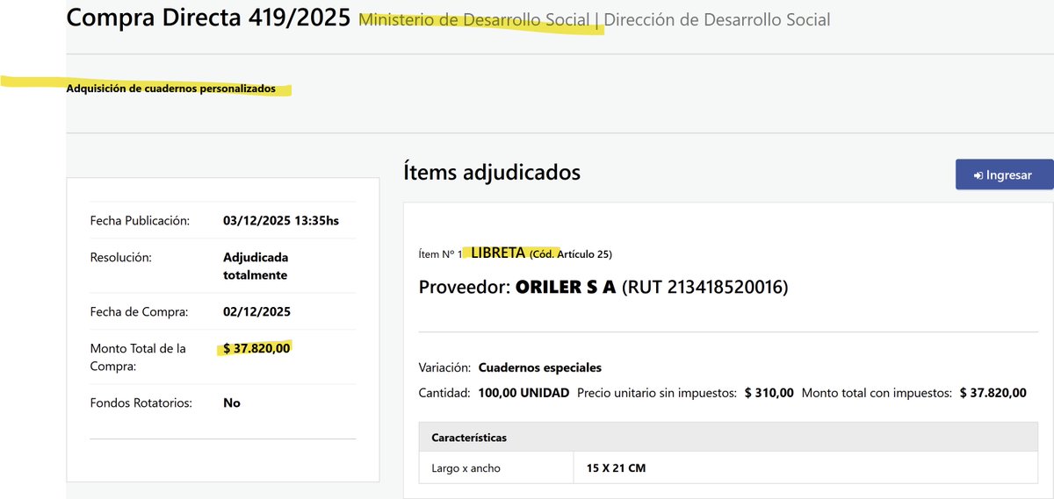Click the Cód. Artículo 25 text
Viewport: 1054px width, 499px height.
coord(571,254)
